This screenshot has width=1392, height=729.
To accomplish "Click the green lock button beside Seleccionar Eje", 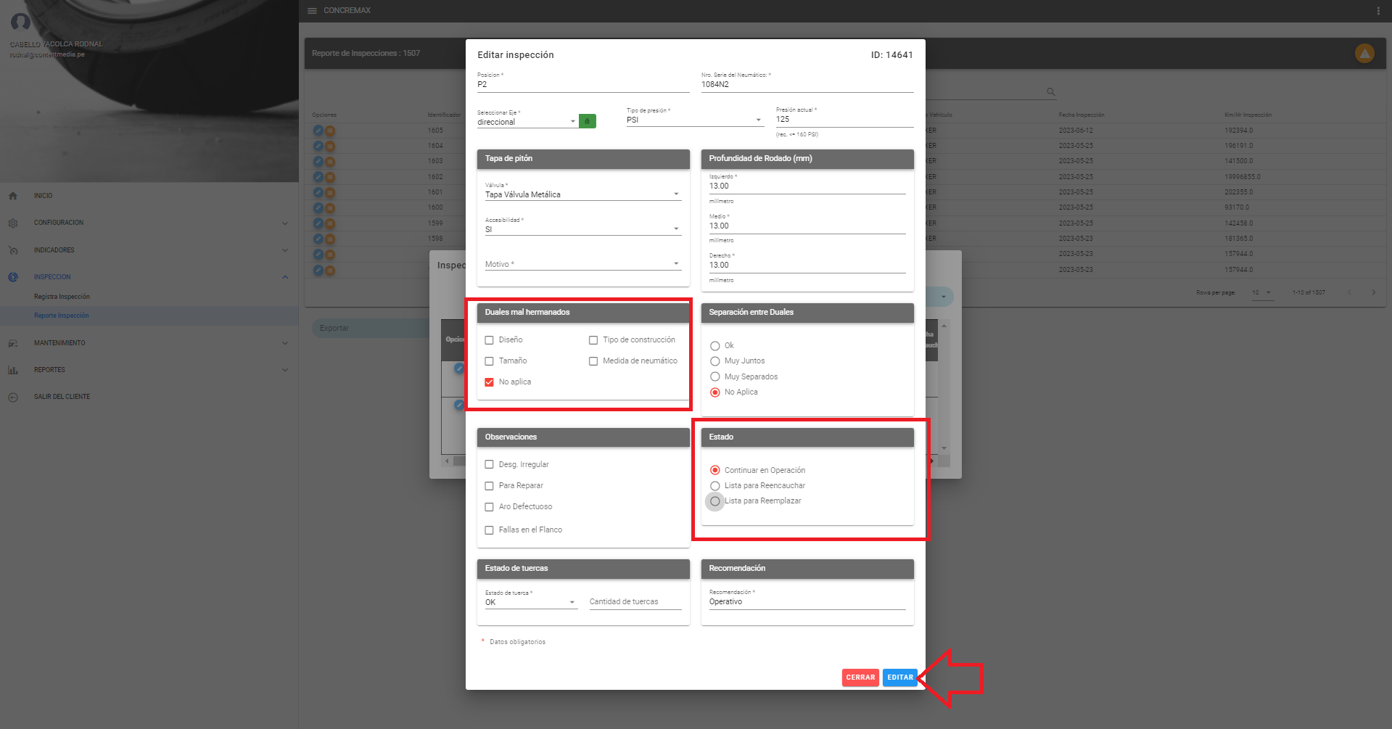I will (587, 121).
